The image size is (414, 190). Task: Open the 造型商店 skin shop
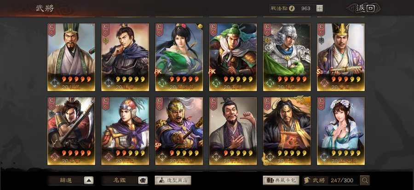click(173, 180)
